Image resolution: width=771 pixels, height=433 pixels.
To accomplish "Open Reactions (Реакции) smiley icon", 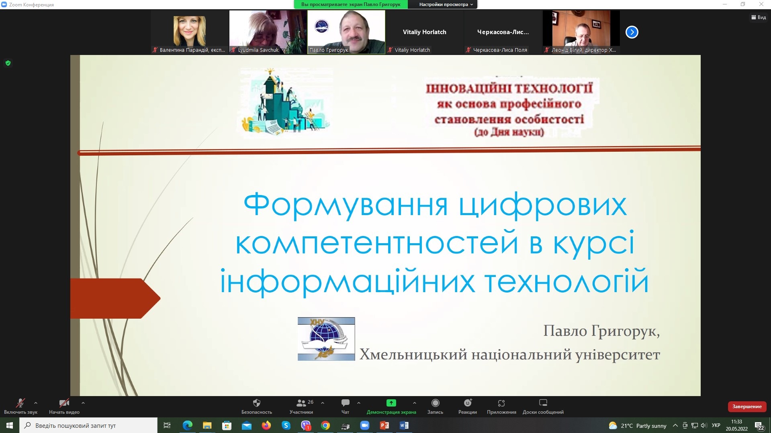I will point(468,403).
